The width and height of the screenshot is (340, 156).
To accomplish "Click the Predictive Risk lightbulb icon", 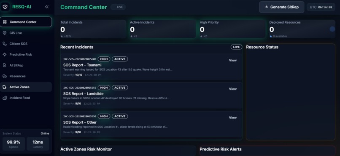I will pyautogui.click(x=5, y=54).
